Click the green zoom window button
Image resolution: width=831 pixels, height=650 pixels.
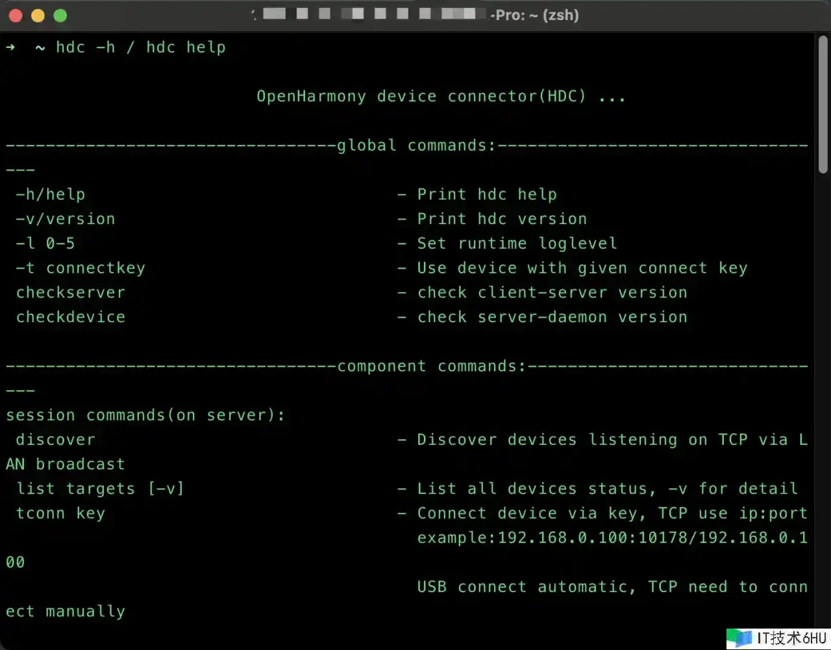tap(60, 16)
